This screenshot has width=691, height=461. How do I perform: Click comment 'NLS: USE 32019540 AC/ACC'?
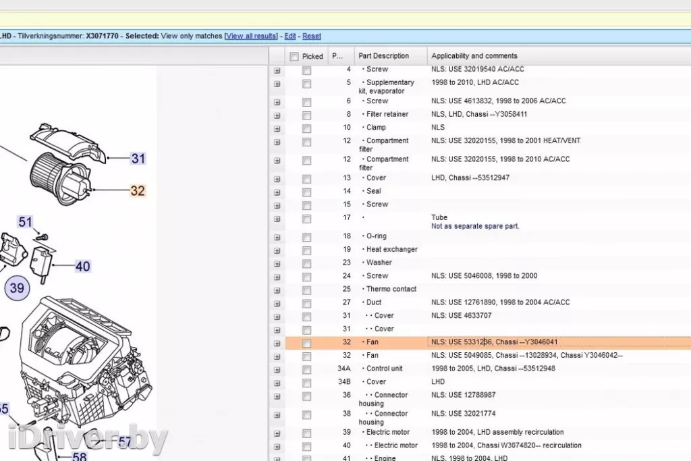pyautogui.click(x=478, y=70)
